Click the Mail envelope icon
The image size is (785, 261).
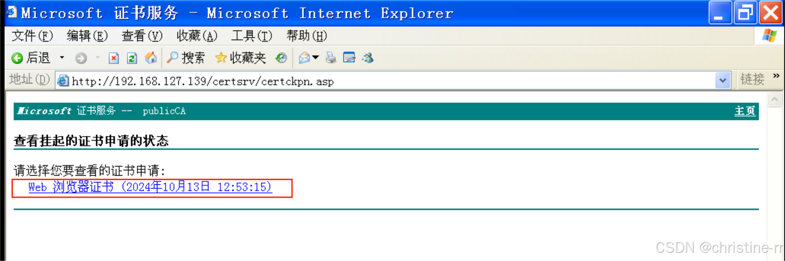304,57
